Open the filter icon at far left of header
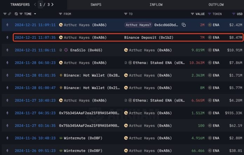244x155 pixels. [5, 14]
